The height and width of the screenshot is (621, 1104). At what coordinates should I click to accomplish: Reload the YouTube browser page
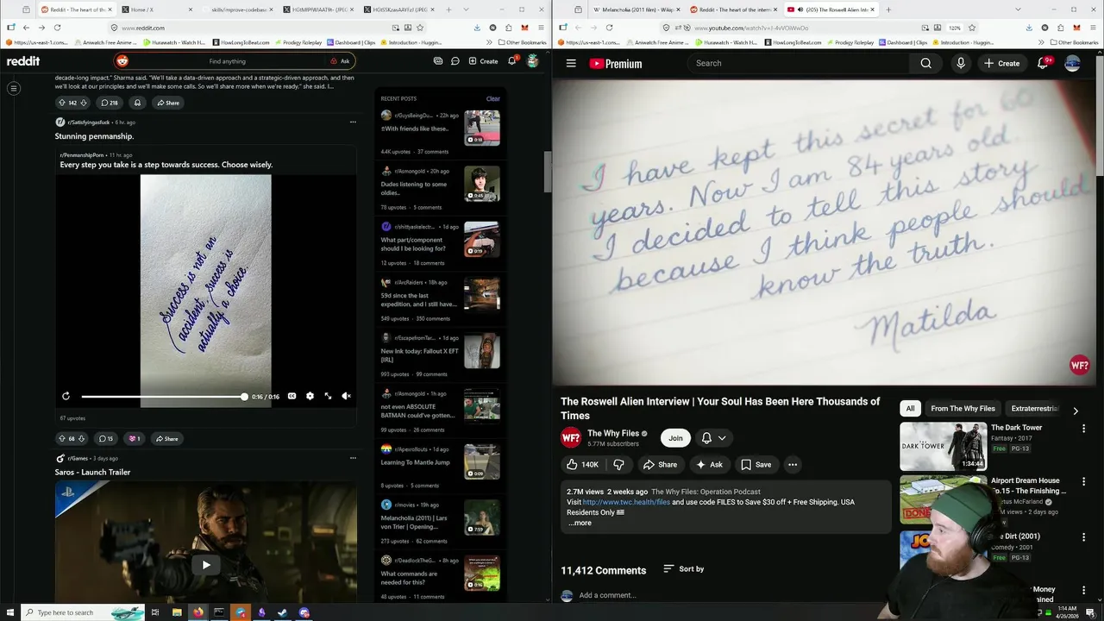point(611,28)
